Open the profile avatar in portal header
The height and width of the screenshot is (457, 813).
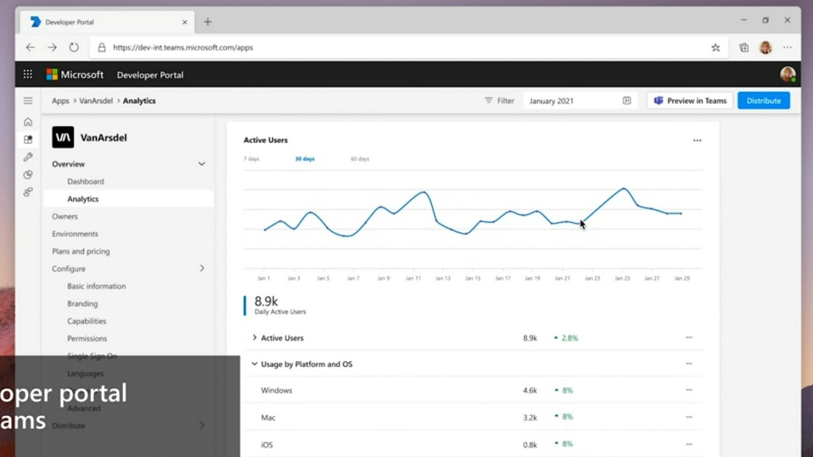click(x=787, y=75)
